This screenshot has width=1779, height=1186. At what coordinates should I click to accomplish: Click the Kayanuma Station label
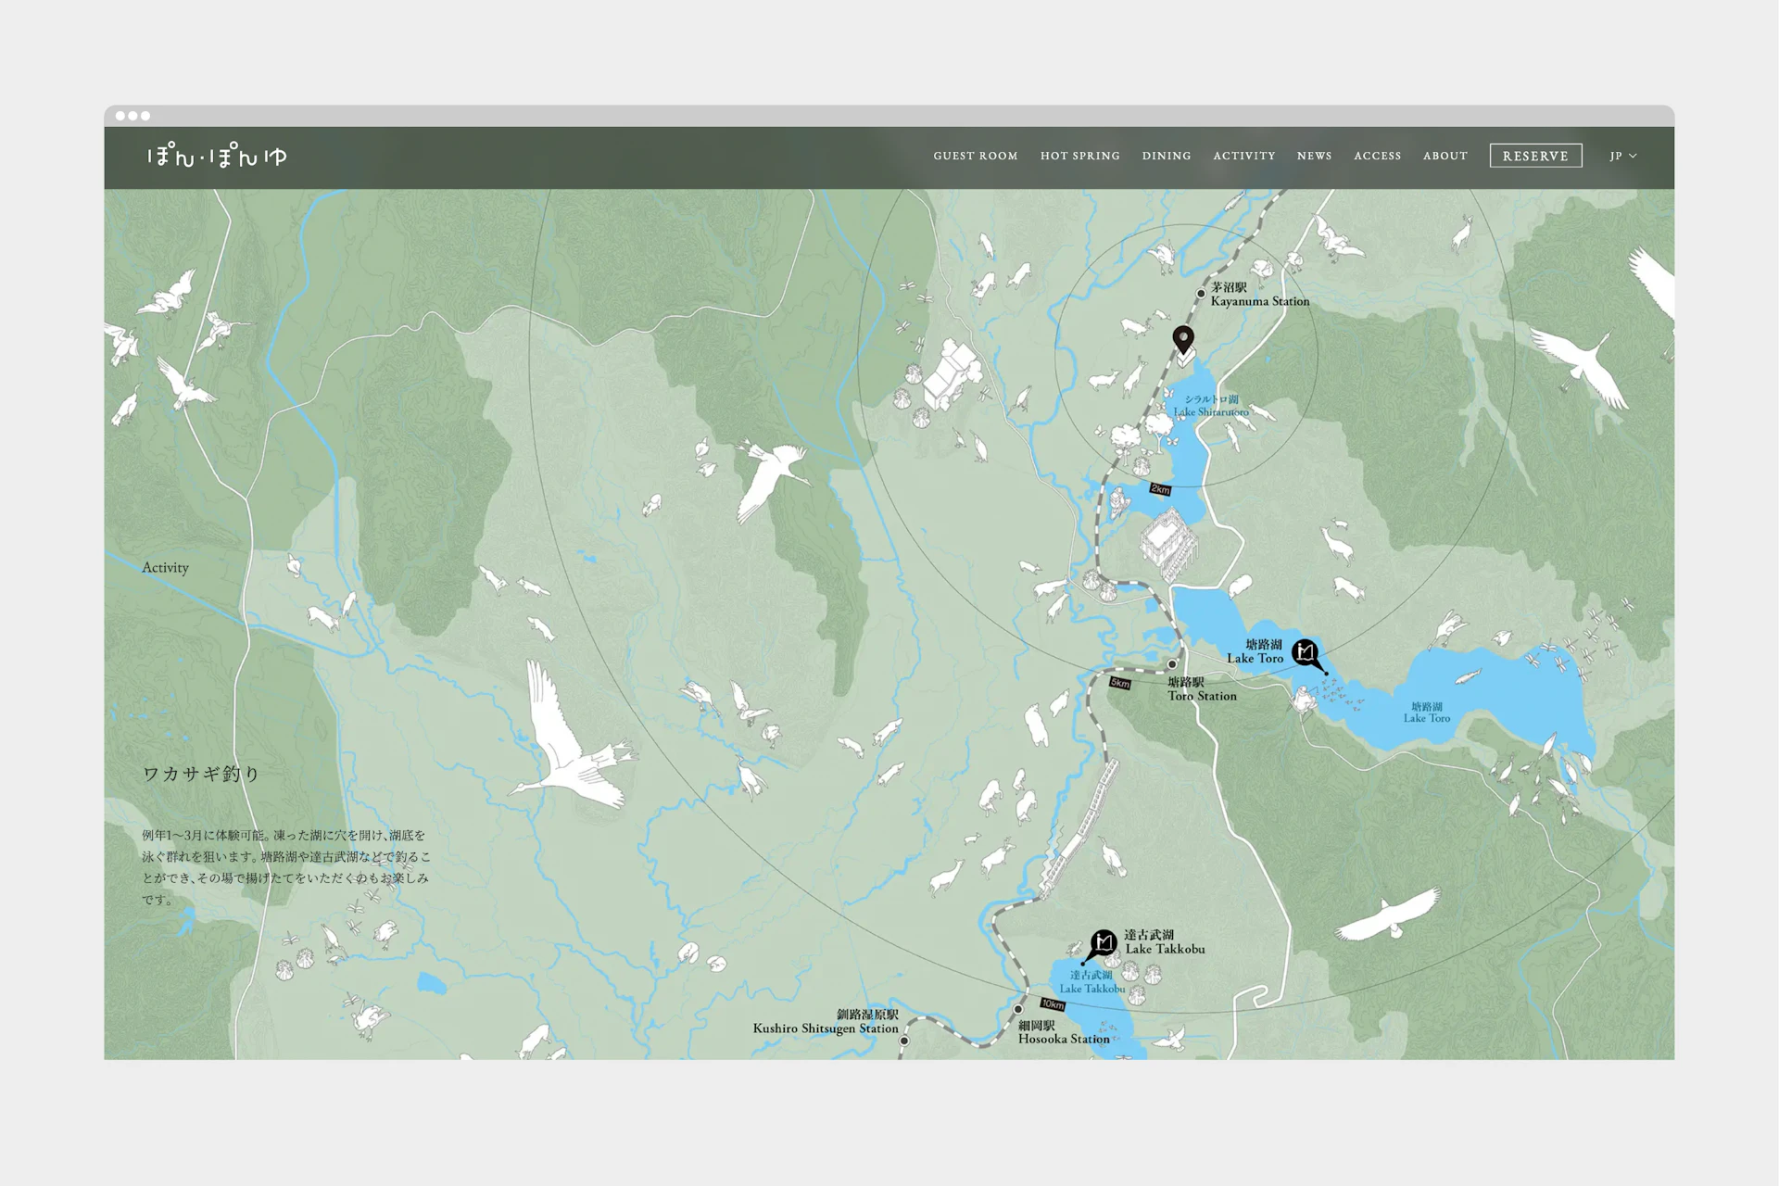(1260, 295)
